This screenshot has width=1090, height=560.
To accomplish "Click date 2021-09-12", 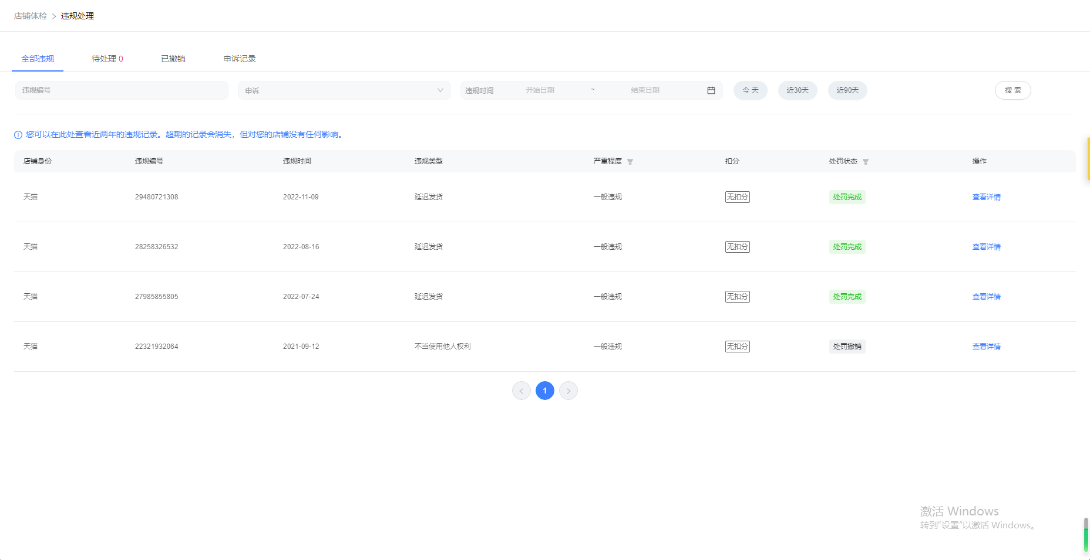I will point(301,347).
